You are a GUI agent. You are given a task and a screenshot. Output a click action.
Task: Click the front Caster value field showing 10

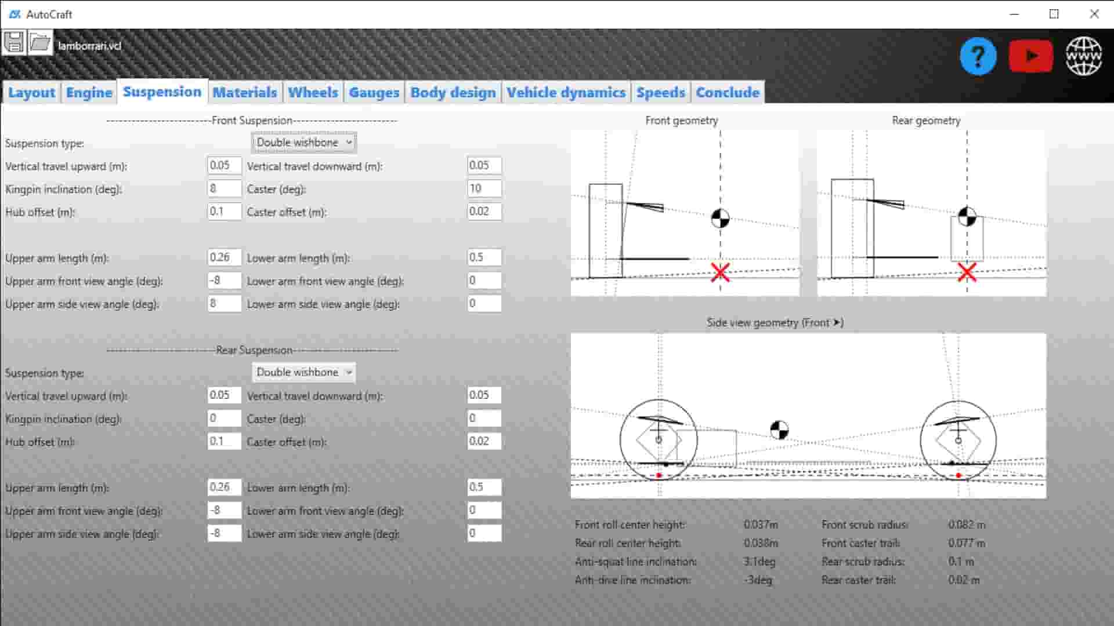484,188
